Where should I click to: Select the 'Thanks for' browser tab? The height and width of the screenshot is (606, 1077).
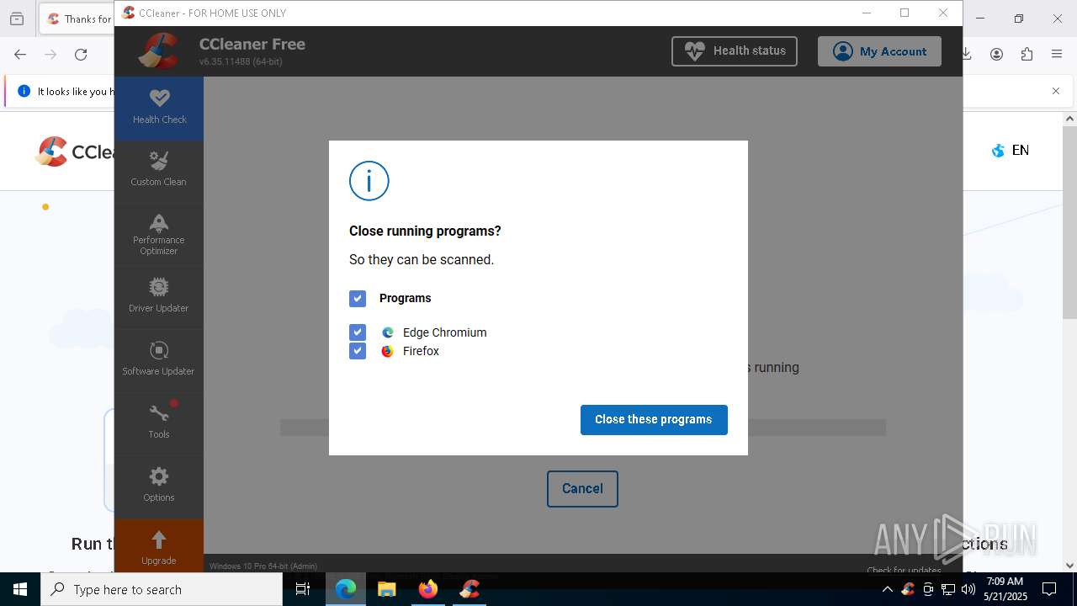click(x=79, y=19)
